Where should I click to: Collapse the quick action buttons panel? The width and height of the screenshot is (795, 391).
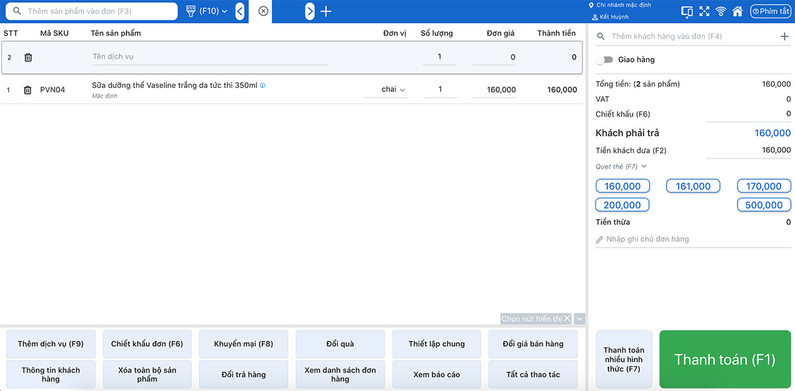coord(580,319)
